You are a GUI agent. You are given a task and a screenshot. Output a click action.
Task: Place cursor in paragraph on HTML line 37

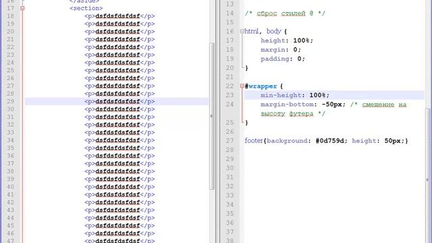[119, 163]
